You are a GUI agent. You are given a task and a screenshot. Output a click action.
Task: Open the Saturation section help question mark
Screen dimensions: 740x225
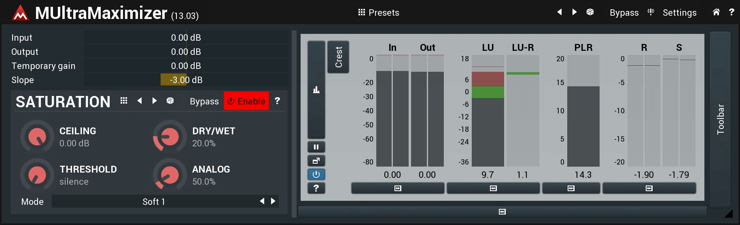coord(277,101)
